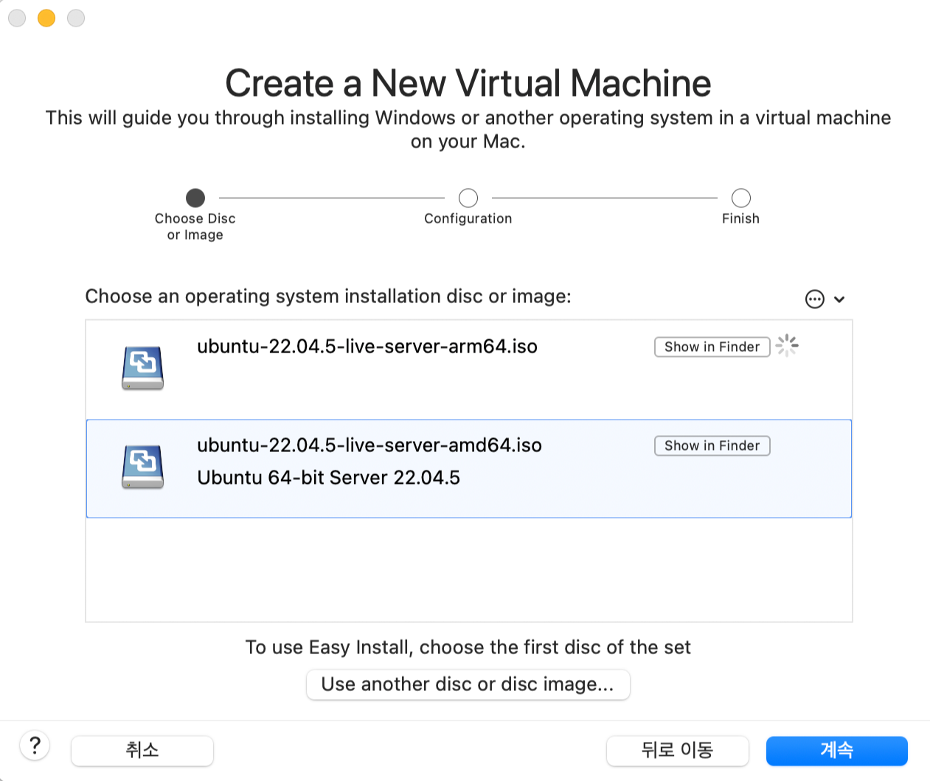Screen dimensions: 930x781
Task: Click the Configuration step circle
Action: 468,198
